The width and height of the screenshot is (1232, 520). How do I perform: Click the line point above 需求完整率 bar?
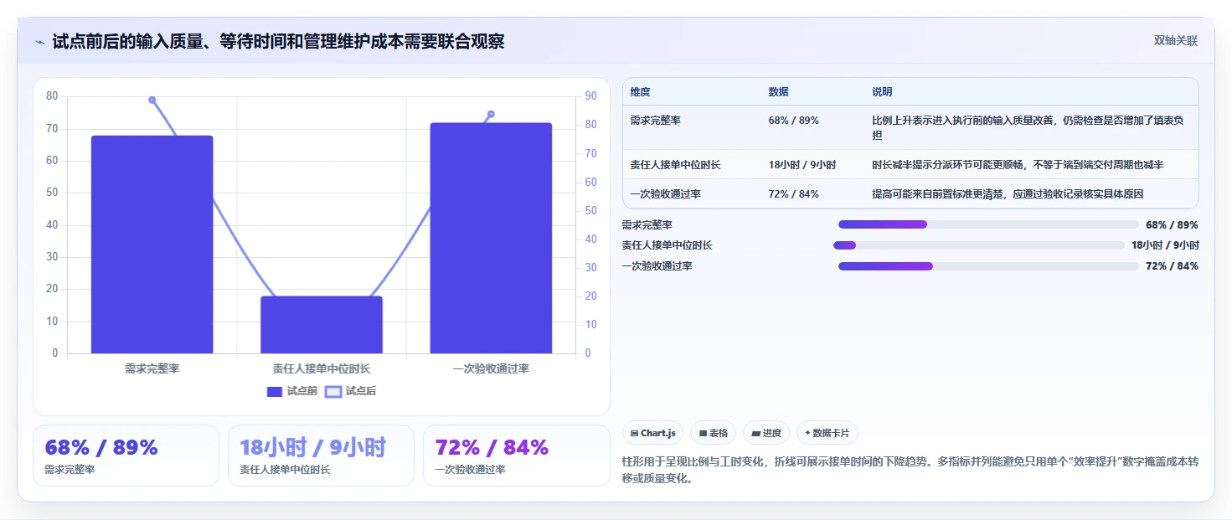152,100
